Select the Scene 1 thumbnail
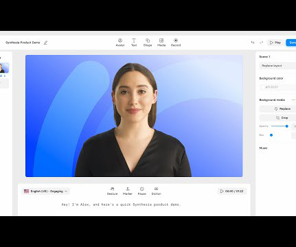The height and width of the screenshot is (247, 296). (x=4, y=68)
